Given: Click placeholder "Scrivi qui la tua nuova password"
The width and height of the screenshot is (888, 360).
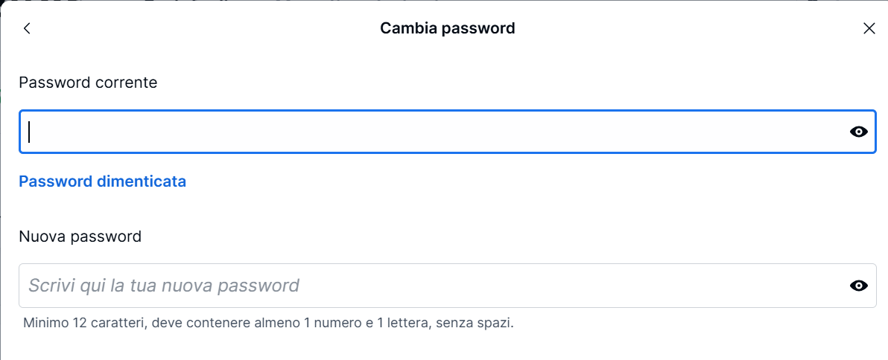Looking at the screenshot, I should tap(164, 286).
